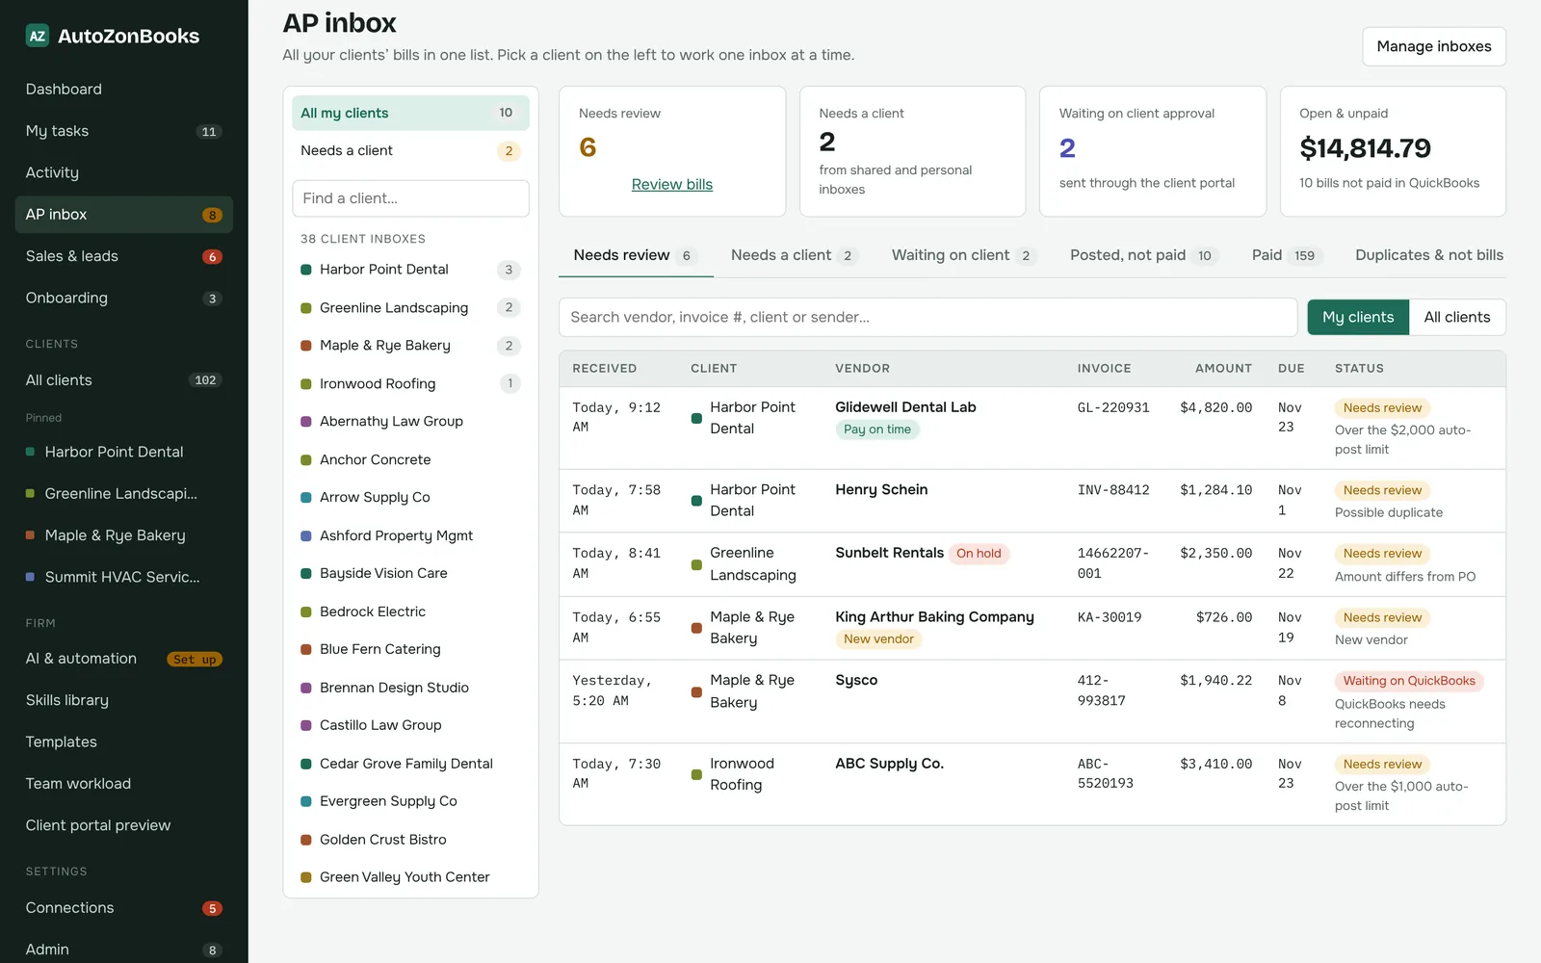Click the Manage inboxes button
1541x963 pixels.
click(x=1434, y=46)
